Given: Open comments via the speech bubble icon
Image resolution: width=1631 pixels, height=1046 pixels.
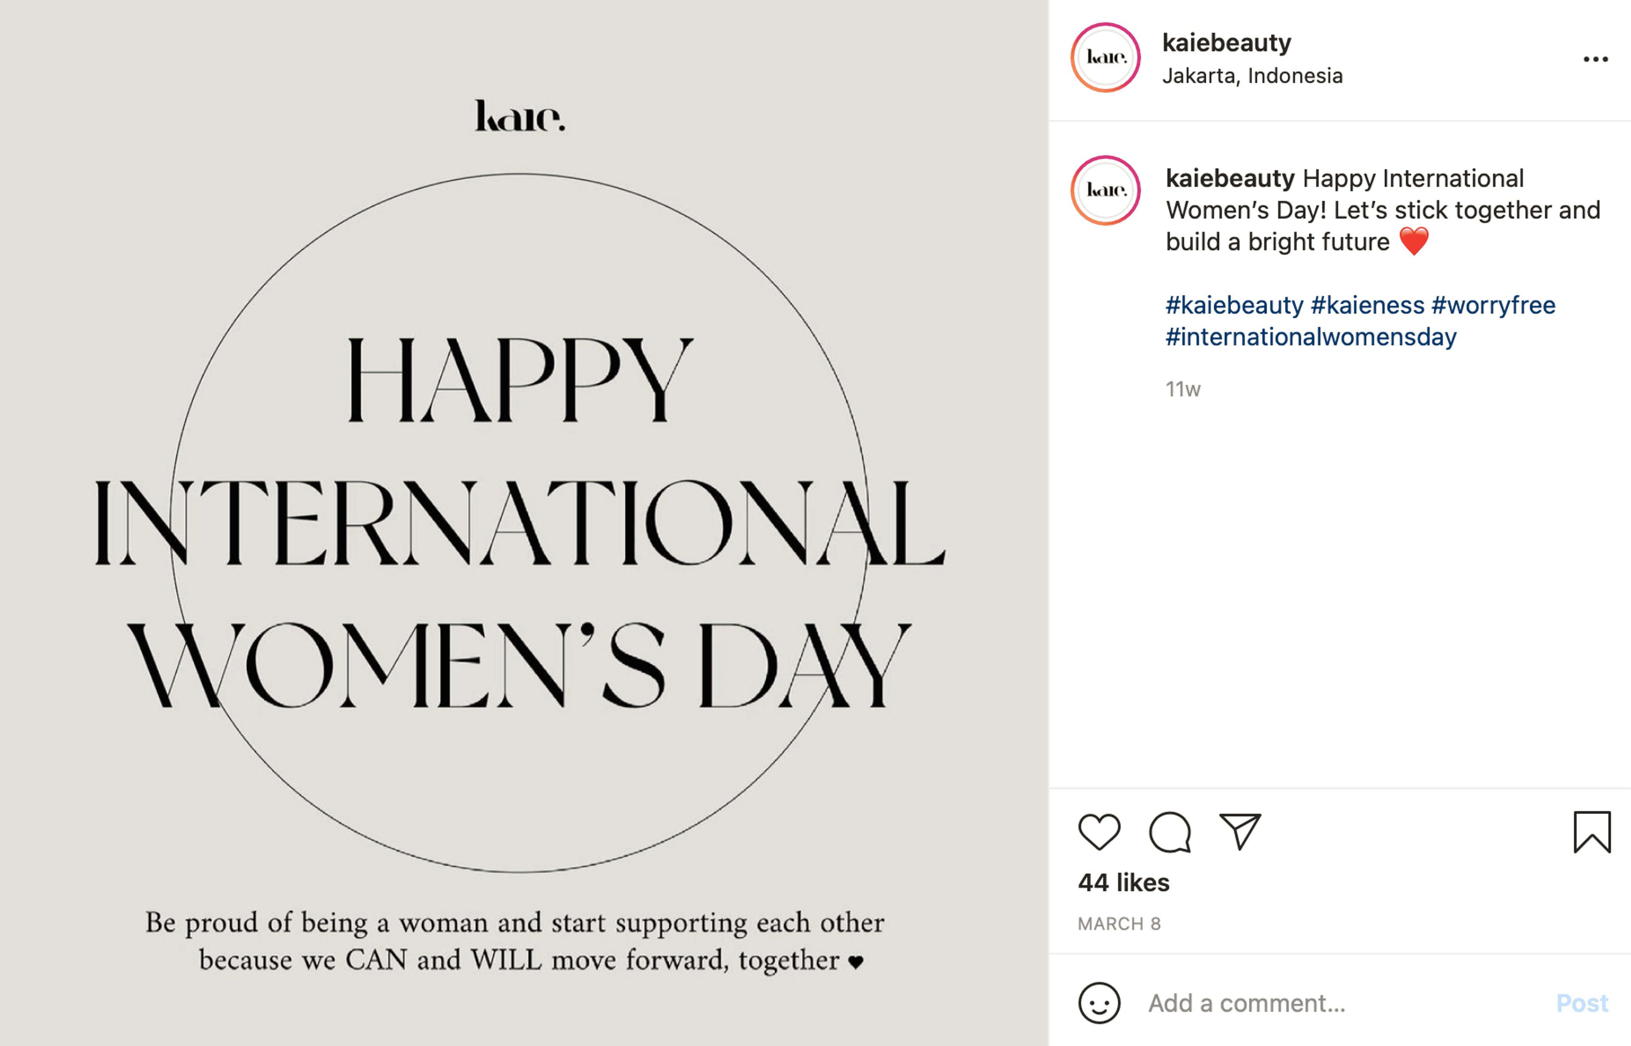Looking at the screenshot, I should [x=1170, y=832].
